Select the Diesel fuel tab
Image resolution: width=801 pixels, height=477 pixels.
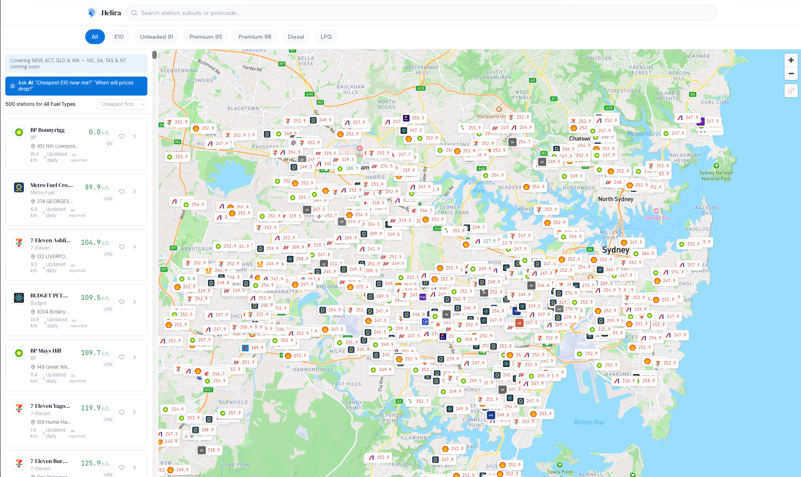pyautogui.click(x=296, y=37)
